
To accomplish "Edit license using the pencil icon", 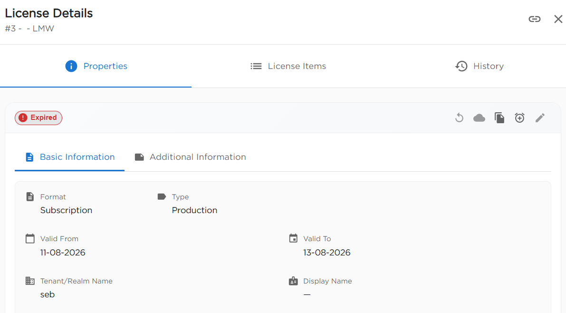I will click(x=540, y=118).
